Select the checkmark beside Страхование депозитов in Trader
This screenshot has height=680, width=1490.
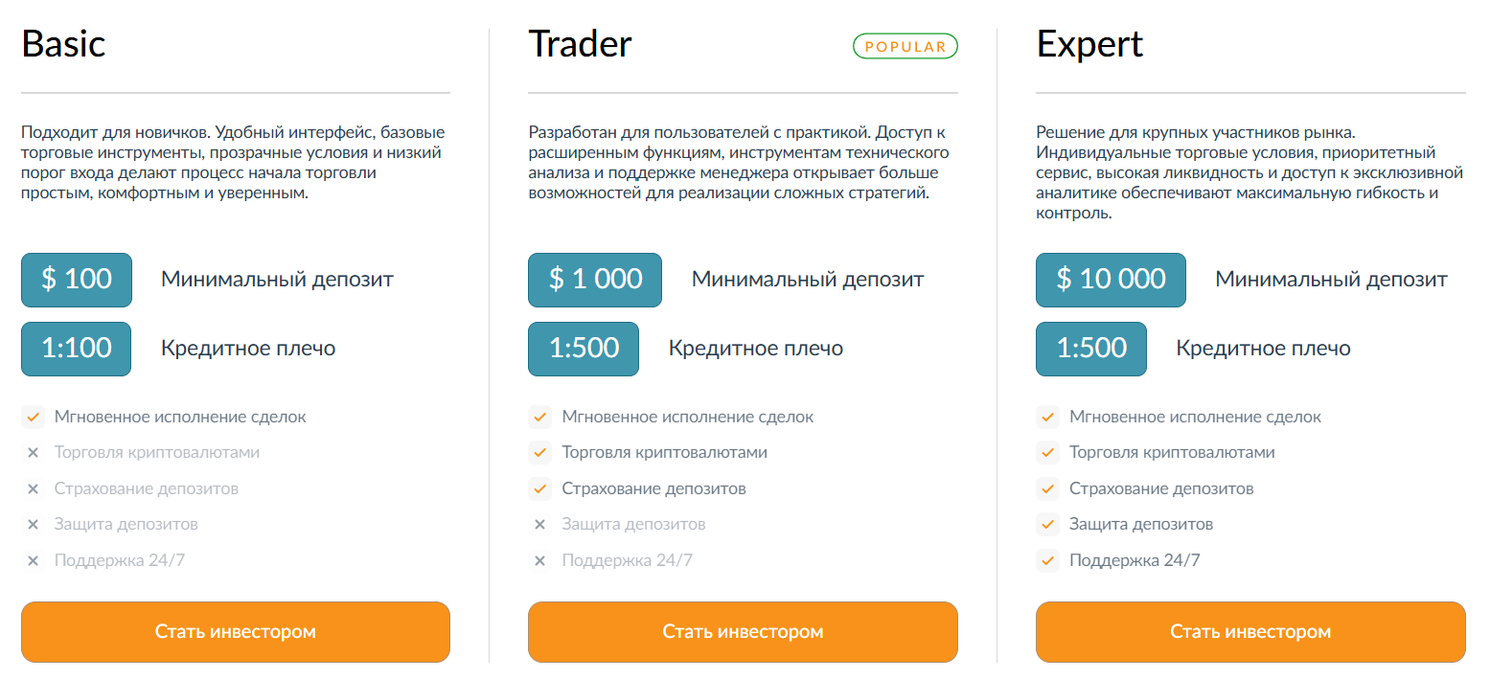pos(539,487)
